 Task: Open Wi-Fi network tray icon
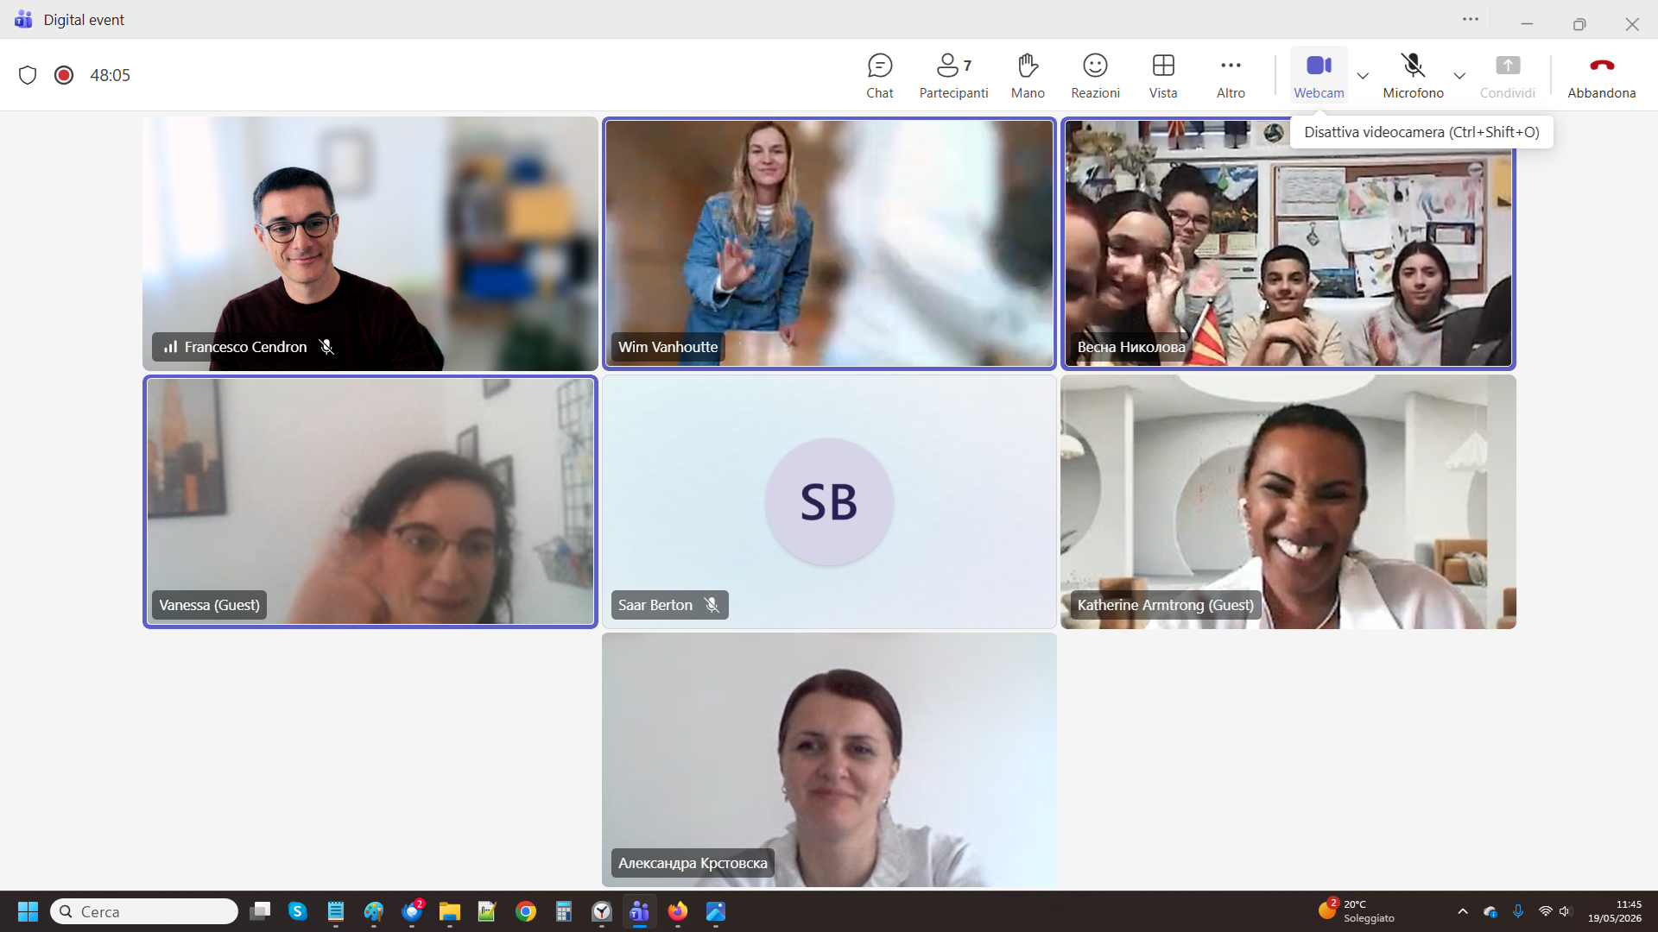pyautogui.click(x=1546, y=911)
